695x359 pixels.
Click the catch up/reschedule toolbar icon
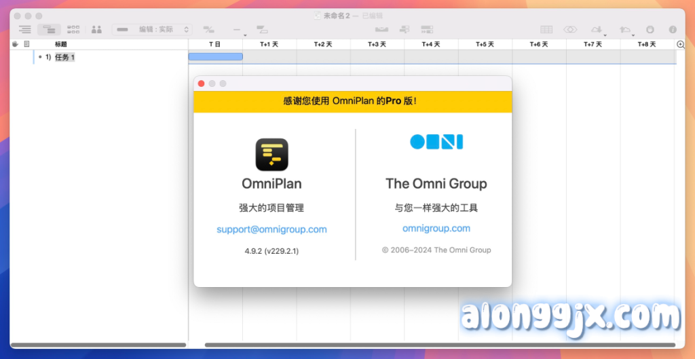pyautogui.click(x=427, y=29)
